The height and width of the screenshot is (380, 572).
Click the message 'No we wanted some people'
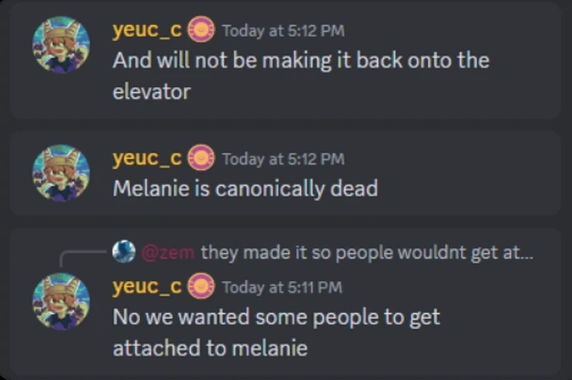pos(276,317)
